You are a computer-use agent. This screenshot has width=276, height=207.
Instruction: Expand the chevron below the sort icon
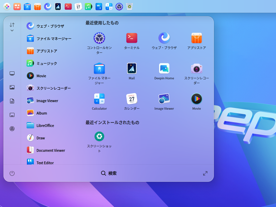[12, 31]
